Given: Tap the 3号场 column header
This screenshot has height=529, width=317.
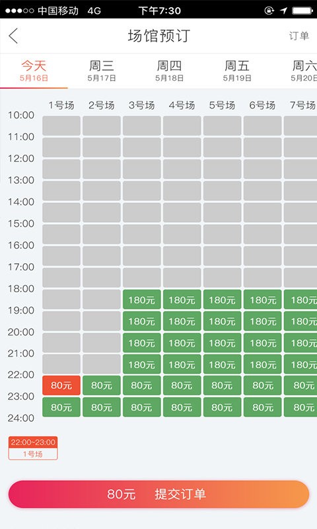Looking at the screenshot, I should tap(141, 105).
